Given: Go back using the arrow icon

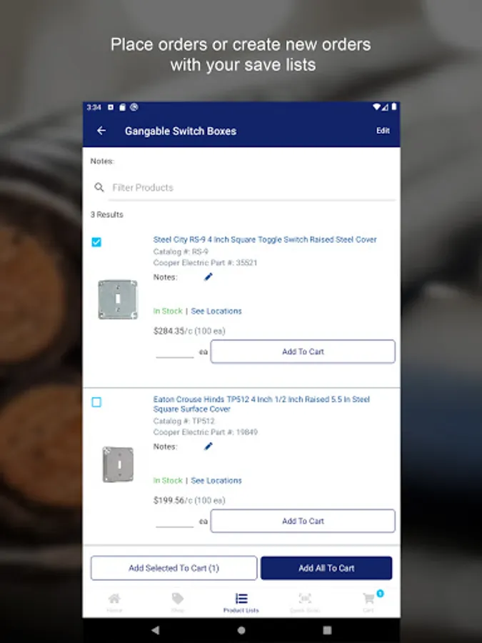Looking at the screenshot, I should (101, 131).
